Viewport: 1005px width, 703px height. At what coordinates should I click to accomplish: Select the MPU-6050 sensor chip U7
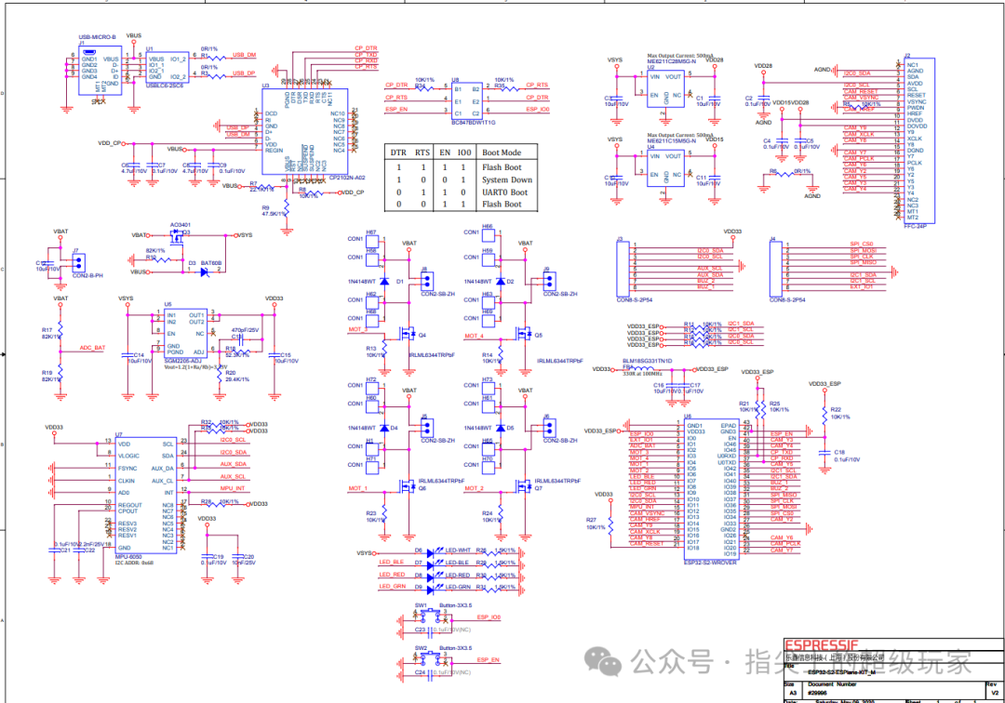(143, 494)
